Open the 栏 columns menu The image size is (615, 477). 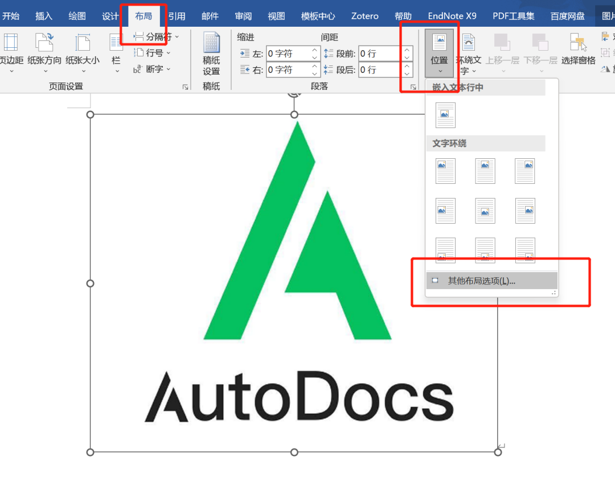click(116, 53)
